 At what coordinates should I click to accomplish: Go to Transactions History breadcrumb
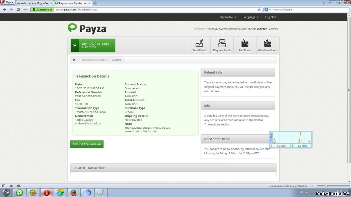pos(94,60)
